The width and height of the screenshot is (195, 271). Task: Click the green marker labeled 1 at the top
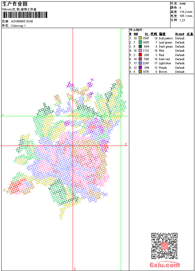pyautogui.click(x=123, y=30)
